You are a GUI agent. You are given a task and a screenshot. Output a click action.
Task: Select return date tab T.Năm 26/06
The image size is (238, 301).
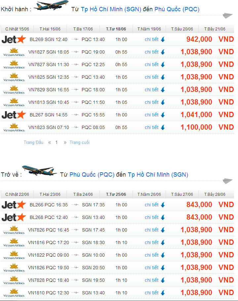(149, 194)
